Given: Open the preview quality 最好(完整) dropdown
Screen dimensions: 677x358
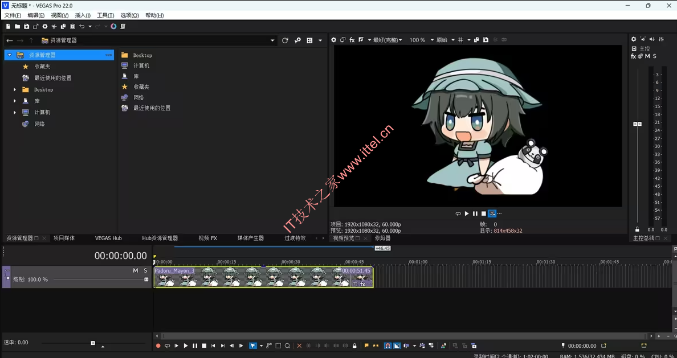Looking at the screenshot, I should 388,40.
